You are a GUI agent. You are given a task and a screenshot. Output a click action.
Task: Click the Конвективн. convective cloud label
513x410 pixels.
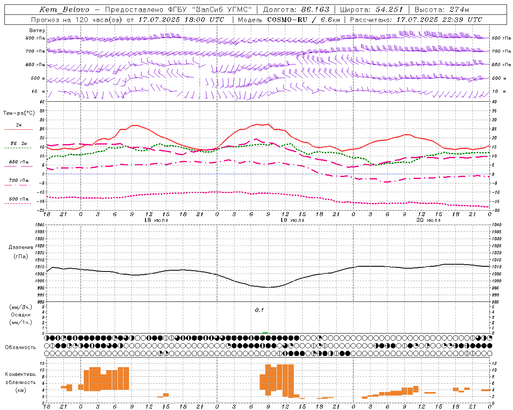click(x=21, y=374)
